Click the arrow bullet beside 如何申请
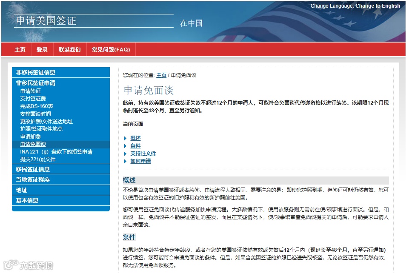Viewport: 406px width, 273px height. [x=125, y=161]
